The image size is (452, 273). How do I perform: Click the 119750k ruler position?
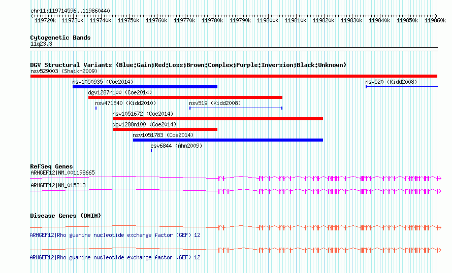128,20
